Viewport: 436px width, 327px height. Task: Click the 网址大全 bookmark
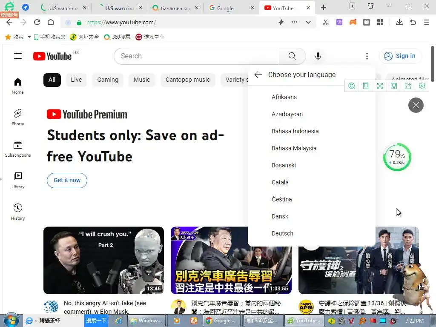coord(85,37)
